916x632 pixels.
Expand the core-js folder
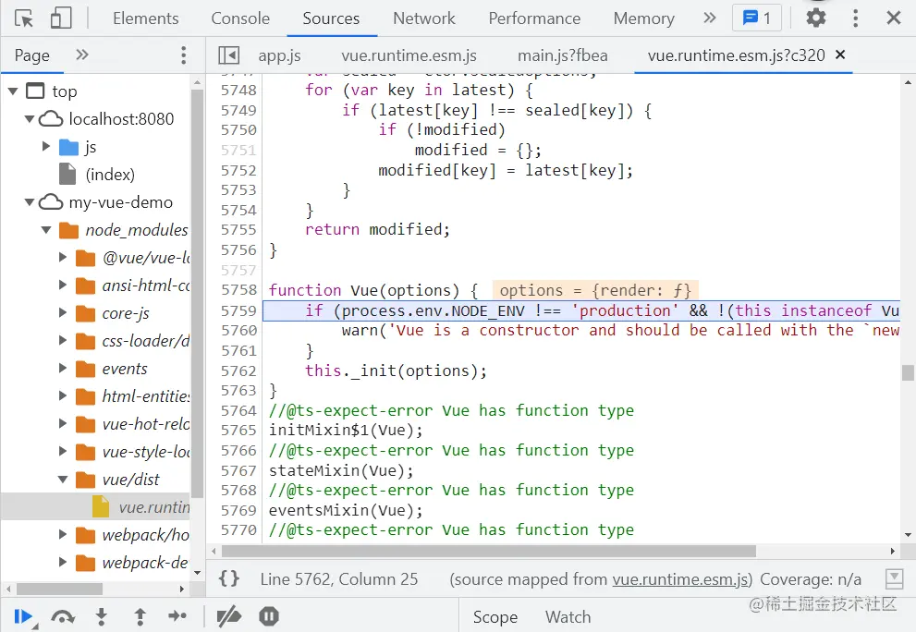(63, 312)
